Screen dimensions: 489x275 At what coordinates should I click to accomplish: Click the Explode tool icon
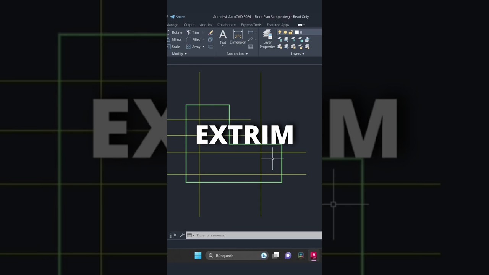point(210,39)
